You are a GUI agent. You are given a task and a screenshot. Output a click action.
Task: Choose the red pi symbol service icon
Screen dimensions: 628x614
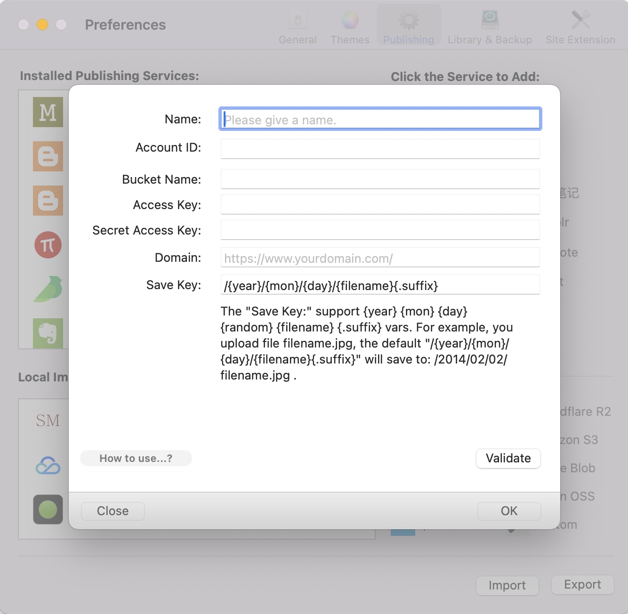[48, 245]
